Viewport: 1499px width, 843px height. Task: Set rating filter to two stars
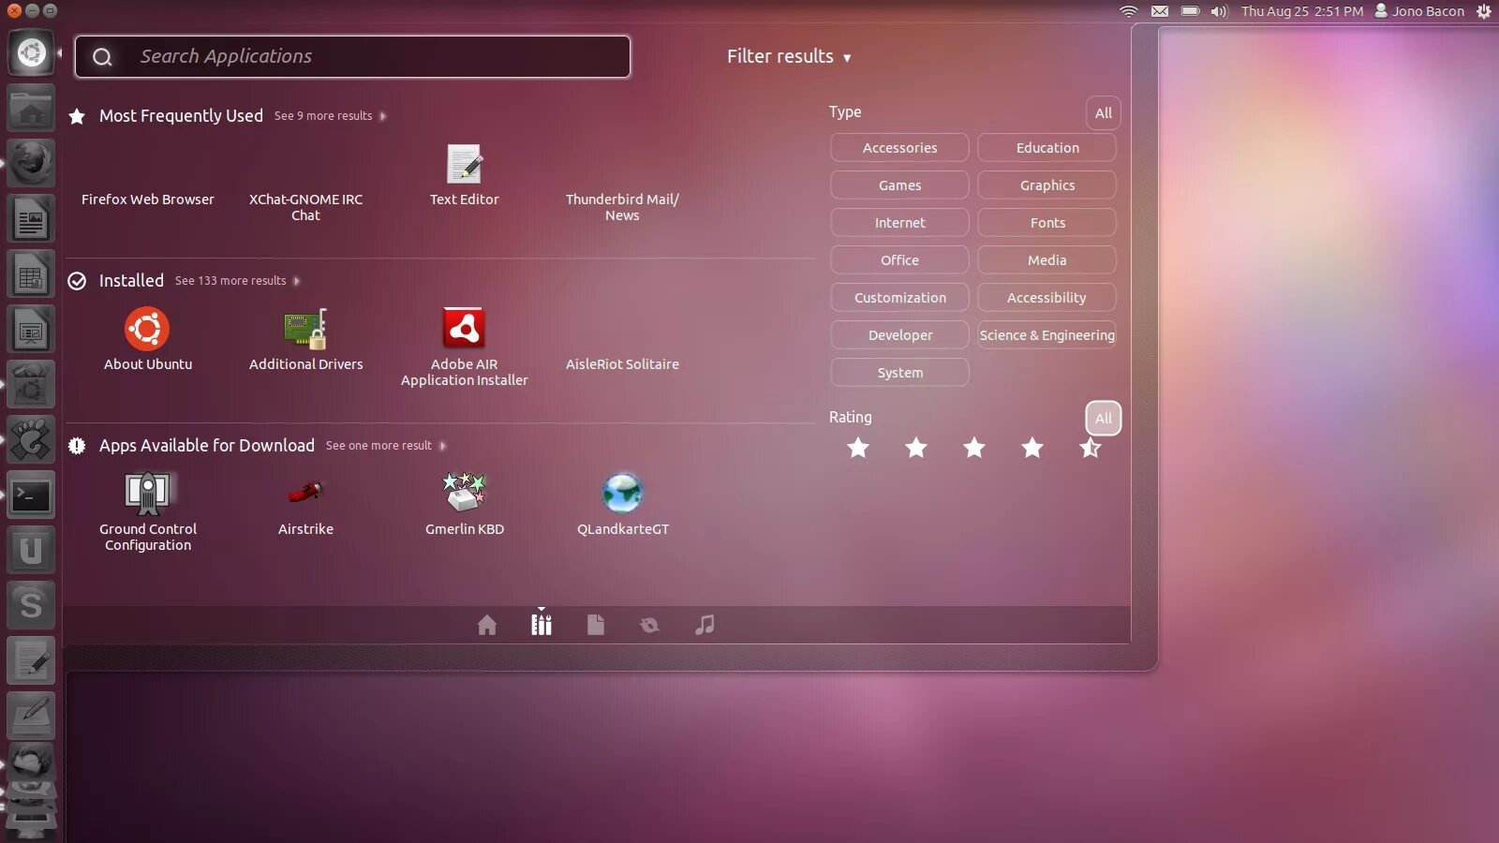[916, 448]
